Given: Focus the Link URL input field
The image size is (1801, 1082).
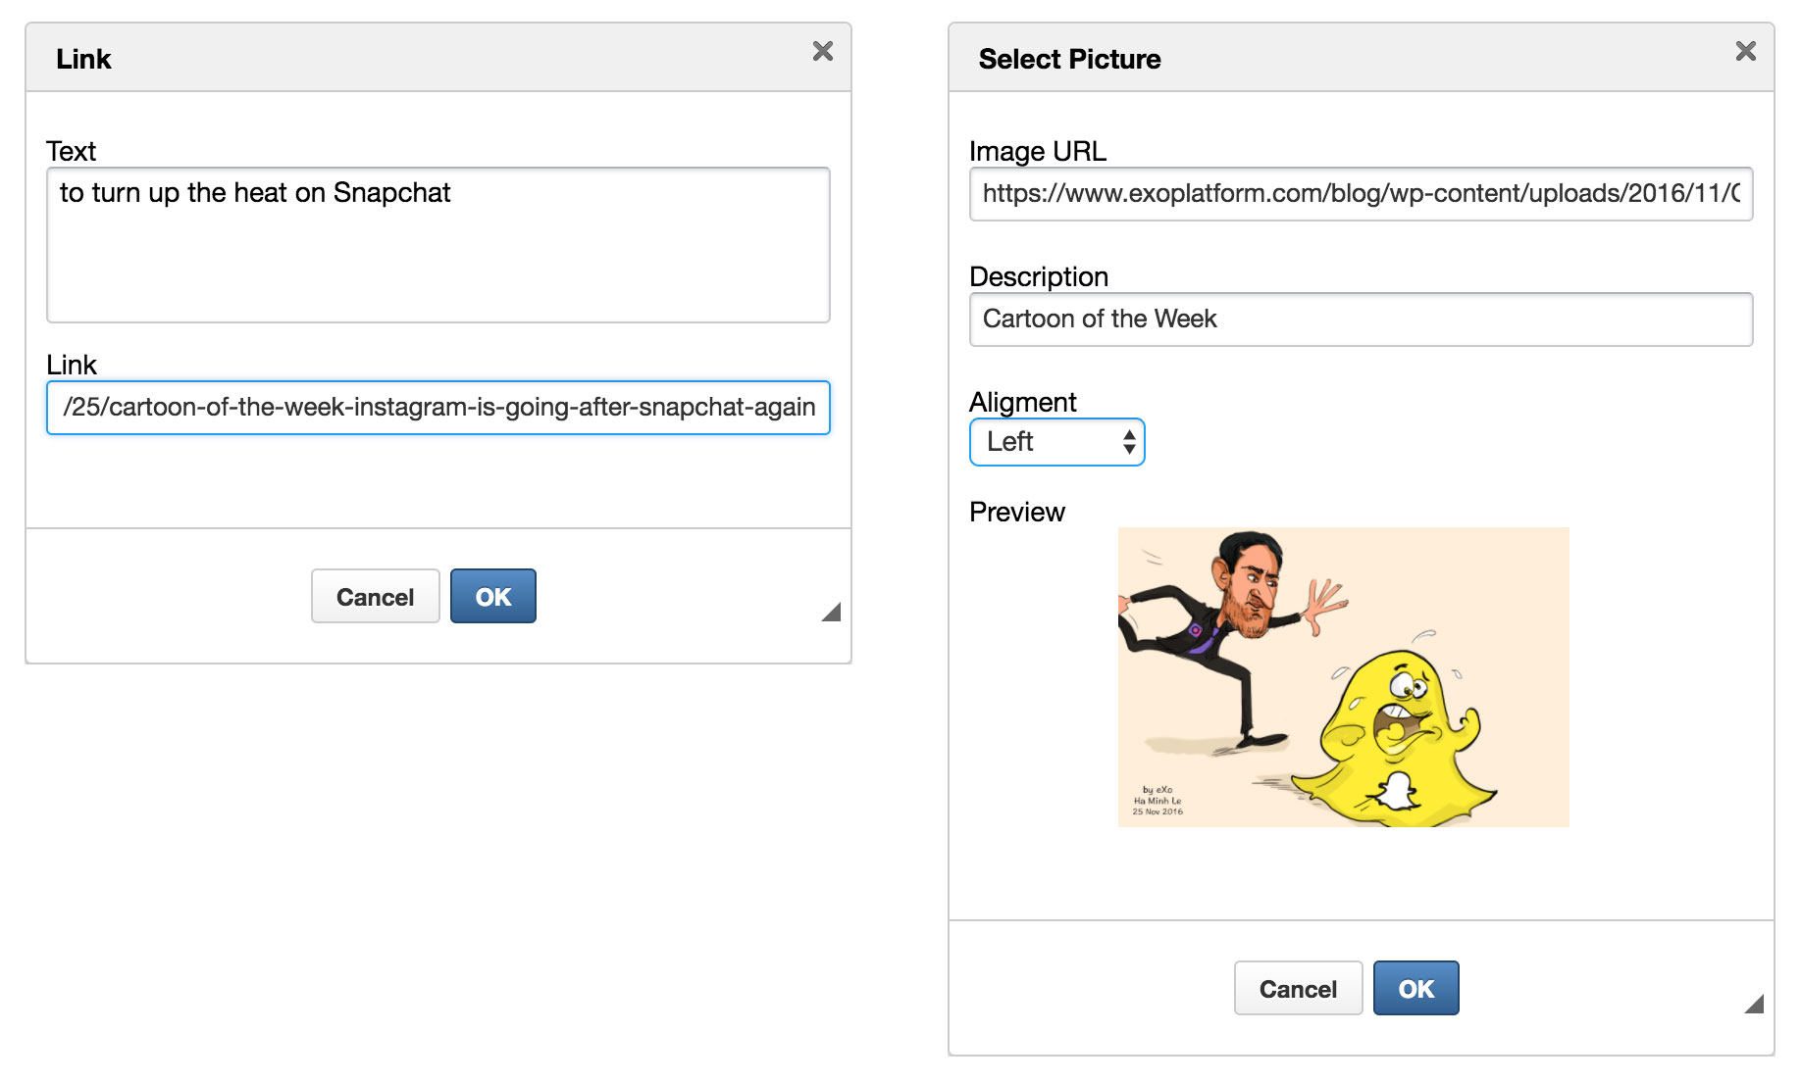Looking at the screenshot, I should click(437, 408).
